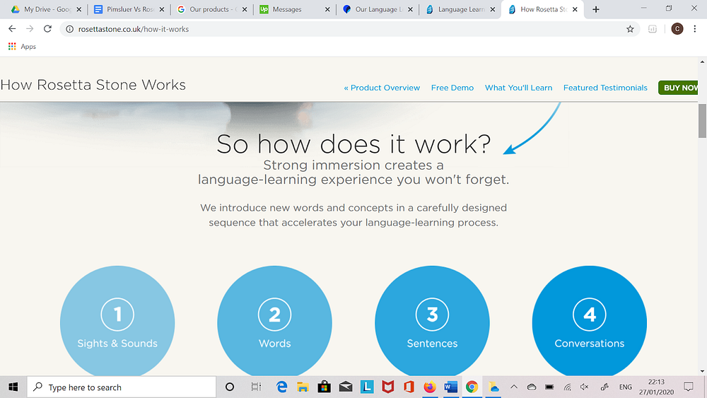Image resolution: width=707 pixels, height=398 pixels.
Task: Check the battery status icon
Action: click(549, 387)
